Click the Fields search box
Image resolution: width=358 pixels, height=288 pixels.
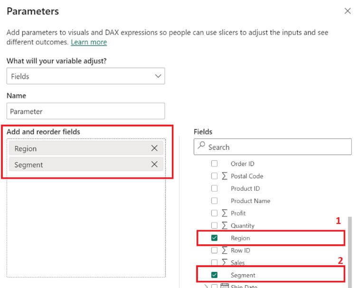coord(273,147)
